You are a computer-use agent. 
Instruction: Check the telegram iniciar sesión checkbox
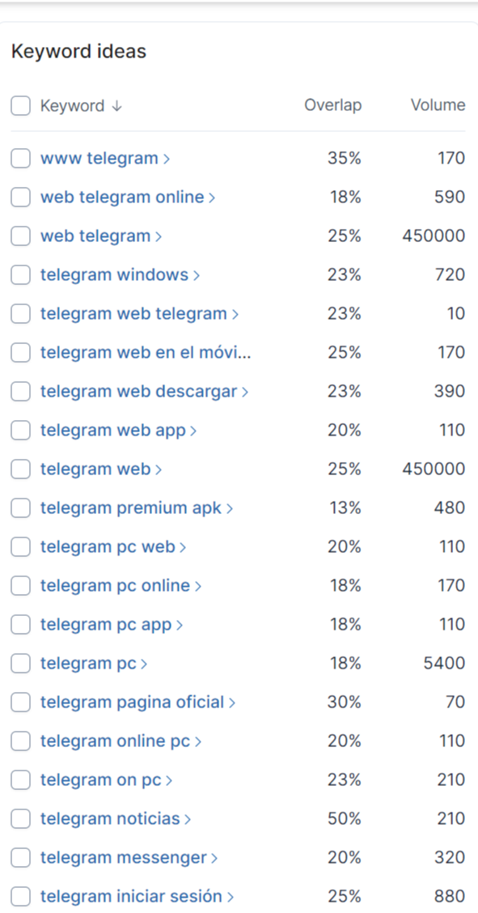pos(20,896)
